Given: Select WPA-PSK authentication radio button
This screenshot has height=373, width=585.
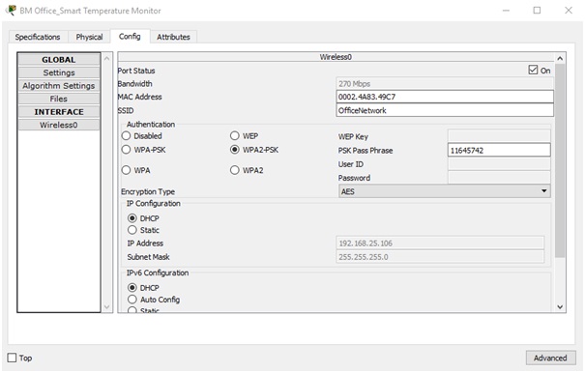Looking at the screenshot, I should [x=126, y=150].
